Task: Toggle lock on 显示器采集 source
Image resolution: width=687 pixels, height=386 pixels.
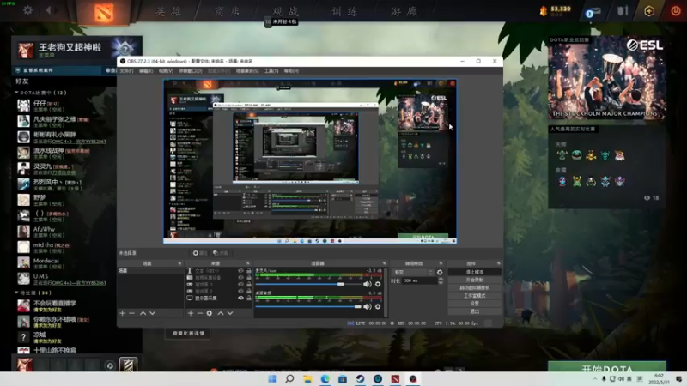Action: 249,298
